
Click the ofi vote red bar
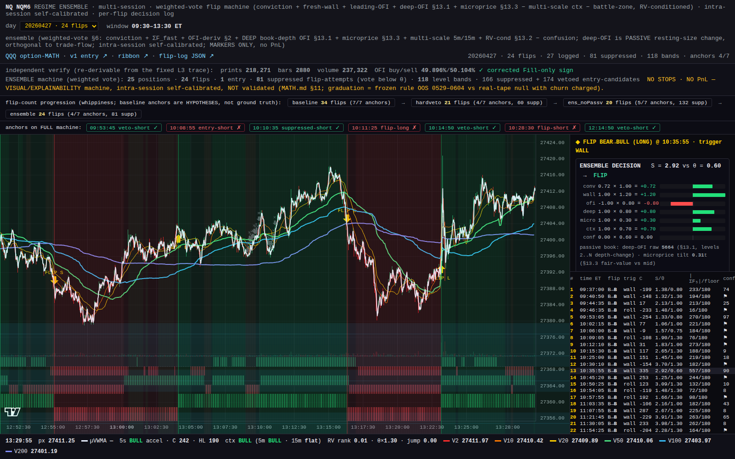pyautogui.click(x=682, y=203)
